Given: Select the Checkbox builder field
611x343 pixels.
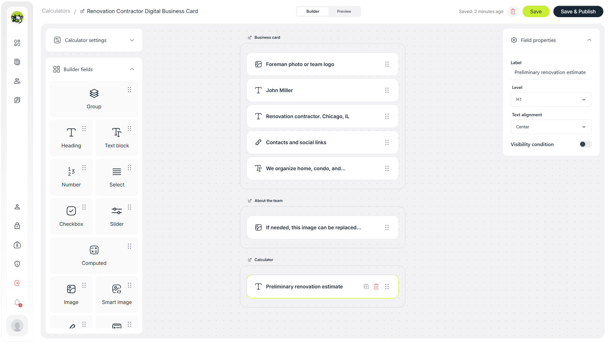Looking at the screenshot, I should coord(71,216).
